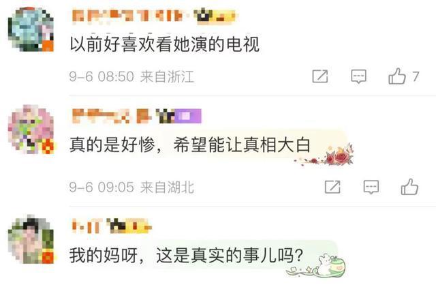Reply to the comment from 湖北

371,187
